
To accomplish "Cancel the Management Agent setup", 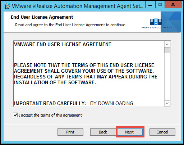I will coord(162,132).
